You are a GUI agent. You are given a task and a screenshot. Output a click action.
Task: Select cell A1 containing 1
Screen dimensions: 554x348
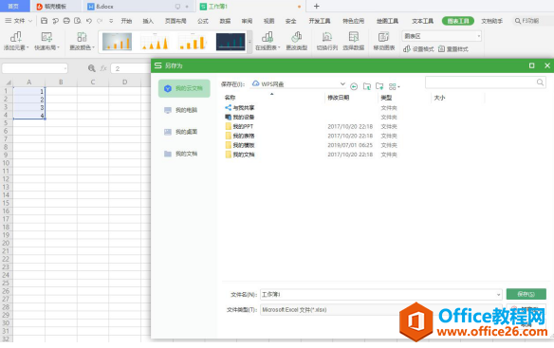pos(29,91)
